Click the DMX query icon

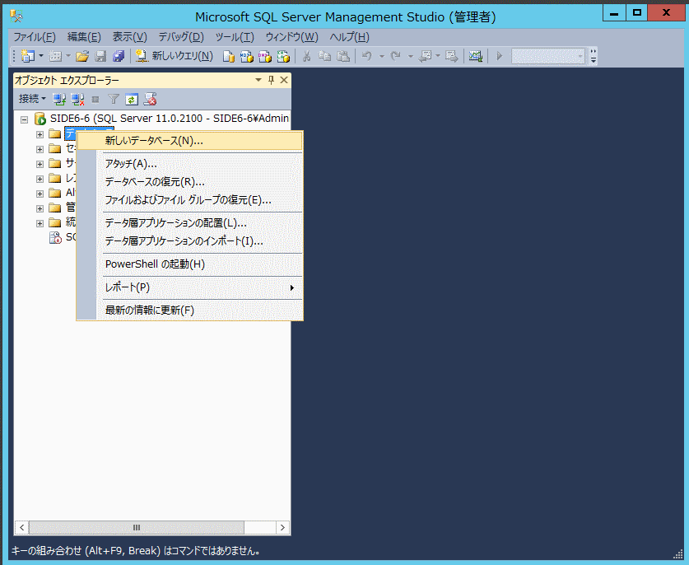265,56
